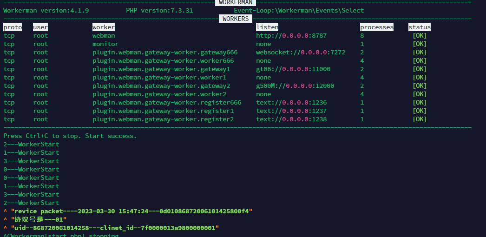Click the gateway1 worker name

click(x=161, y=69)
